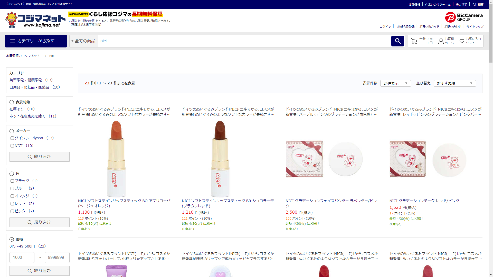Collapse the メーカー filter section
The image size is (493, 277).
click(x=12, y=131)
